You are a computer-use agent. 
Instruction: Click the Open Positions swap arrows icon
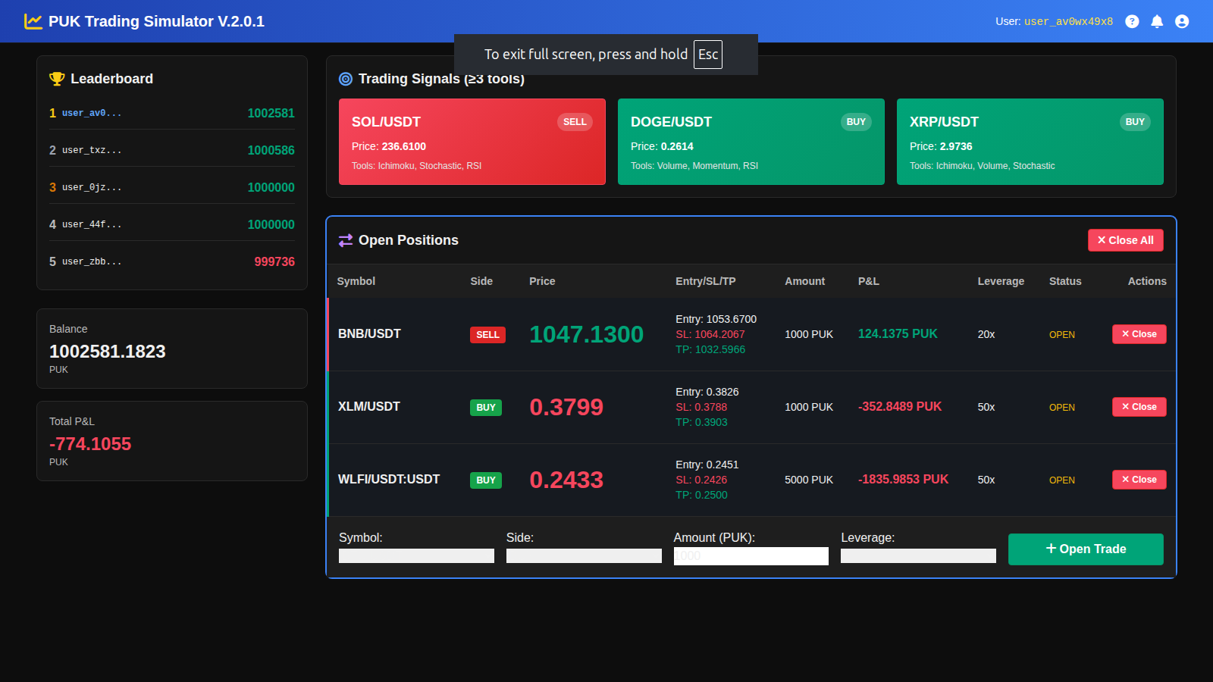pos(346,240)
